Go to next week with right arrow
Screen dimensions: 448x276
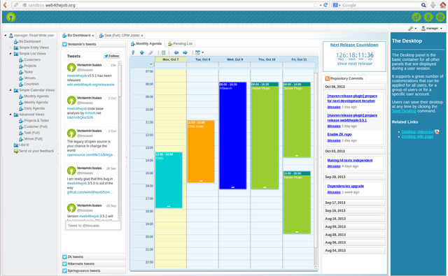[185, 52]
